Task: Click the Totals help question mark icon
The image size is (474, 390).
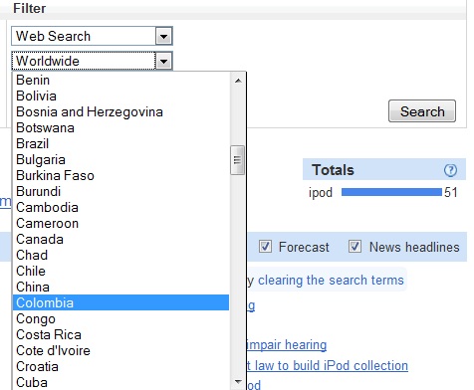Action: [x=450, y=170]
